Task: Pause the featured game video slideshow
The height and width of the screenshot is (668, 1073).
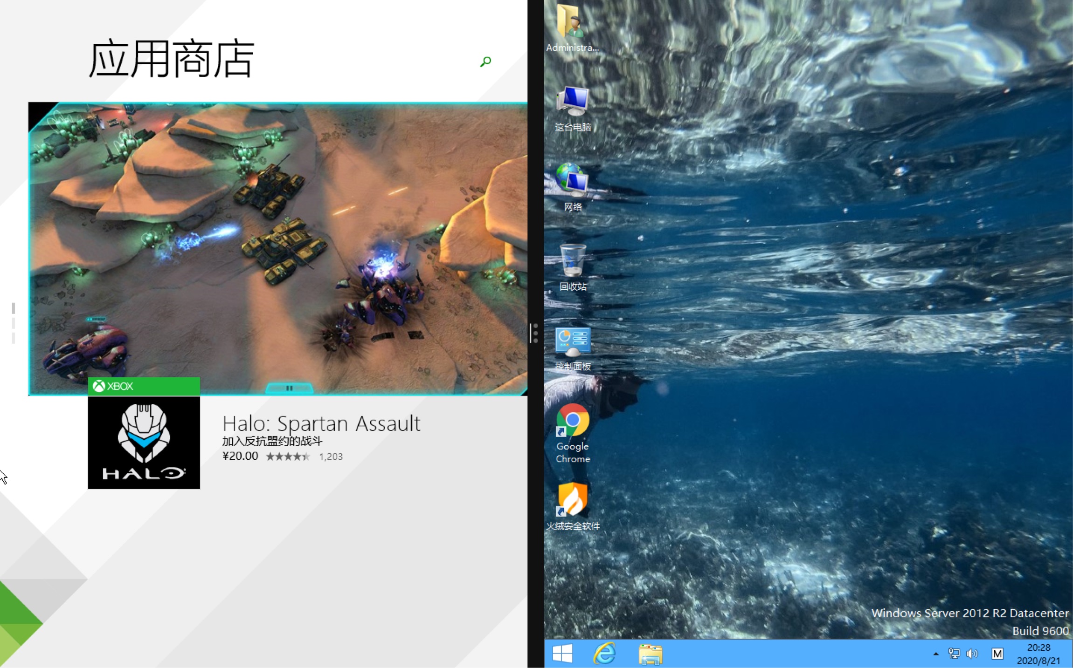Action: point(289,387)
